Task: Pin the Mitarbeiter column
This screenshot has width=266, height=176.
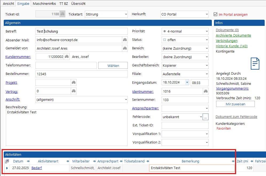Action: [x=94, y=161]
